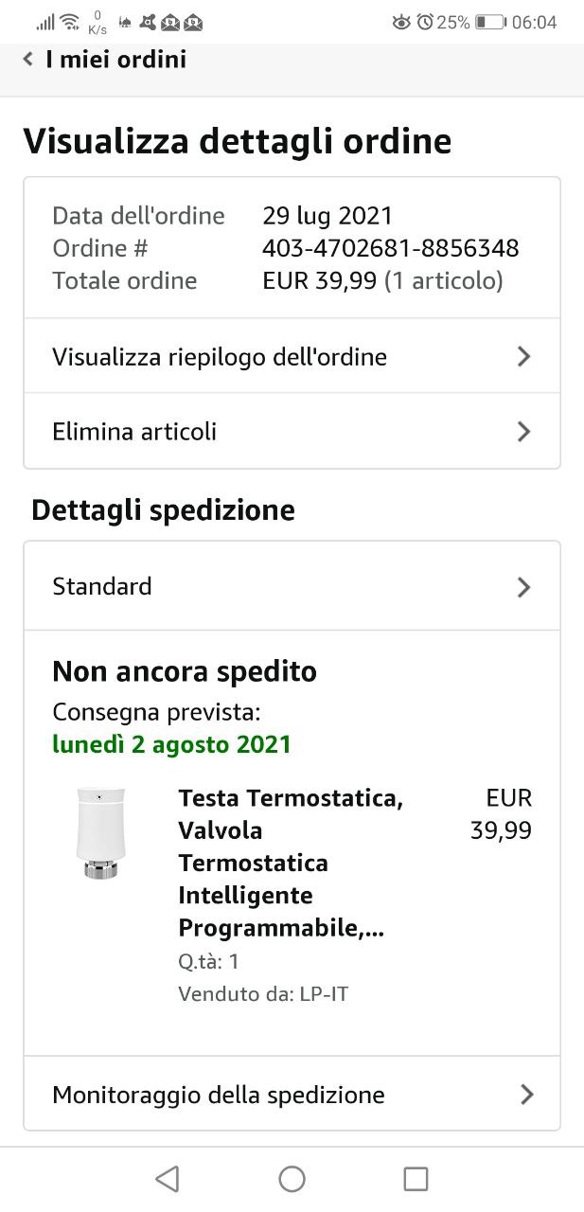Tap the thermostatic valve product thumbnail

pos(101,833)
